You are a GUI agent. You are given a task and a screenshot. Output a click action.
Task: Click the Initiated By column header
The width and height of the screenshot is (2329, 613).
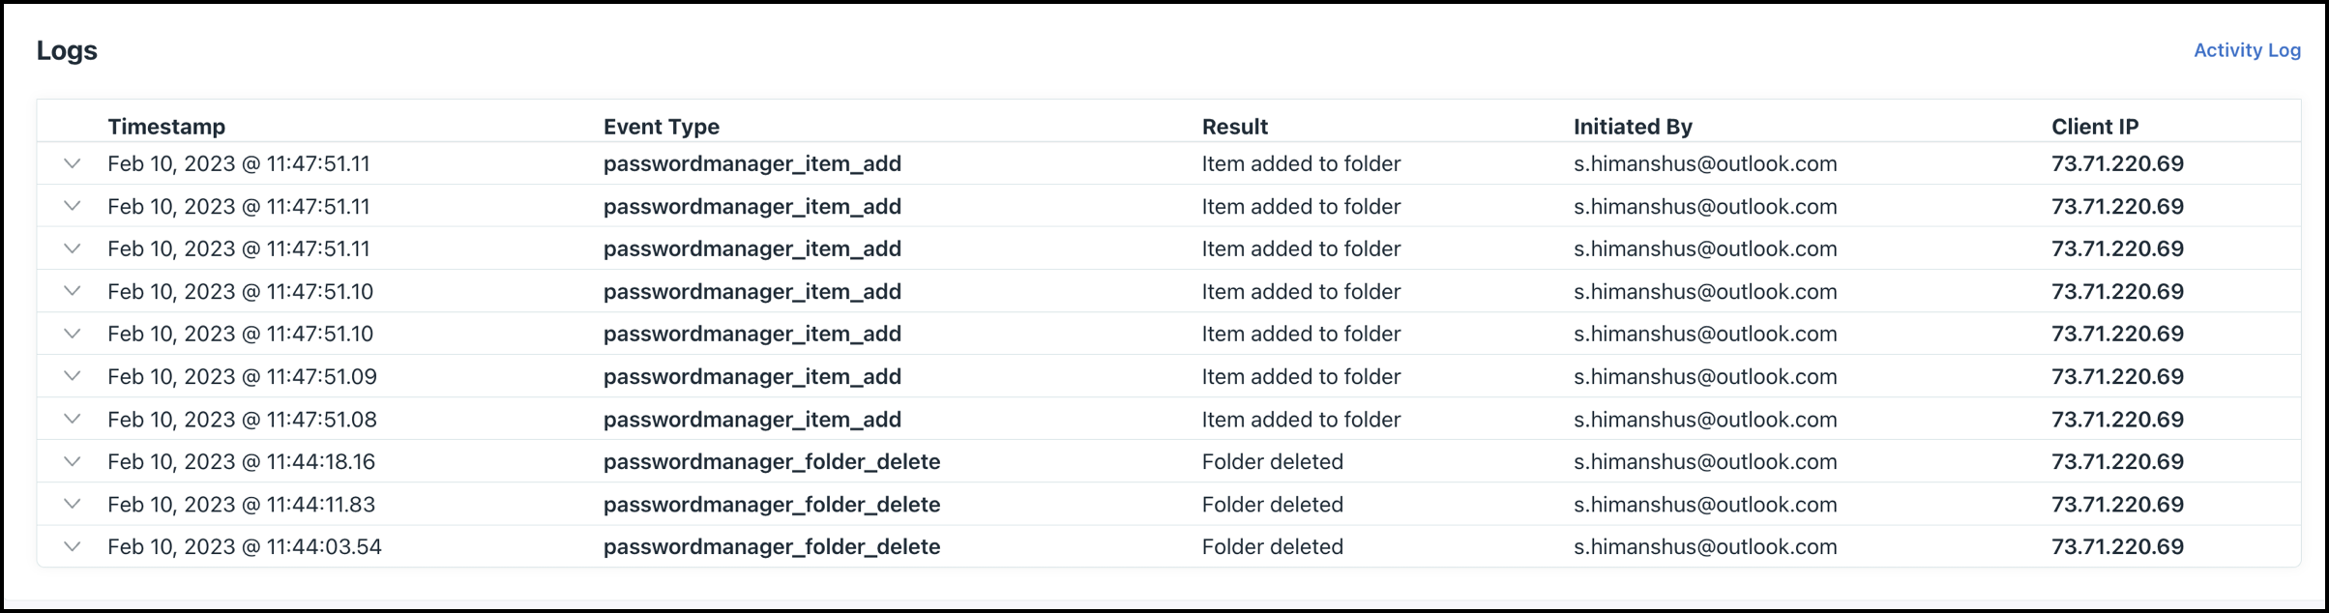pyautogui.click(x=1632, y=127)
